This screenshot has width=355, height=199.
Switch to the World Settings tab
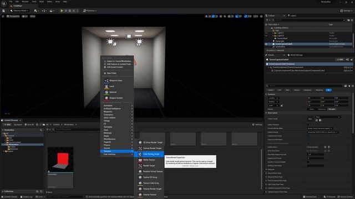point(295,55)
